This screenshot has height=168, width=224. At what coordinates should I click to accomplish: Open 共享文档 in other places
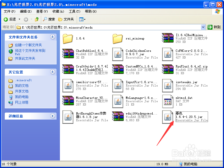pos(22,91)
